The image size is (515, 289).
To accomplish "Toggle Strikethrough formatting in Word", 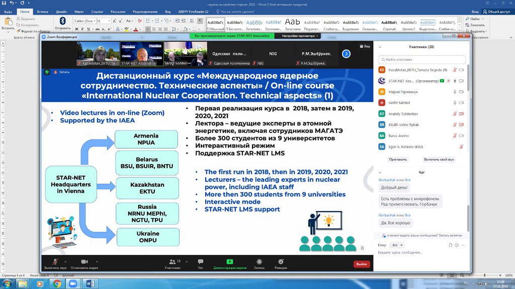I will (97, 29).
